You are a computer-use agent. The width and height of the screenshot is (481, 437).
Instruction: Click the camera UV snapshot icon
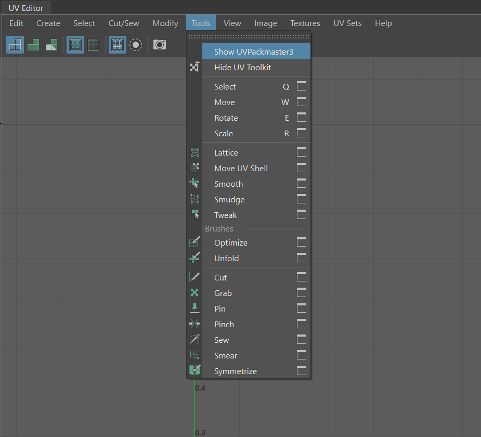160,45
